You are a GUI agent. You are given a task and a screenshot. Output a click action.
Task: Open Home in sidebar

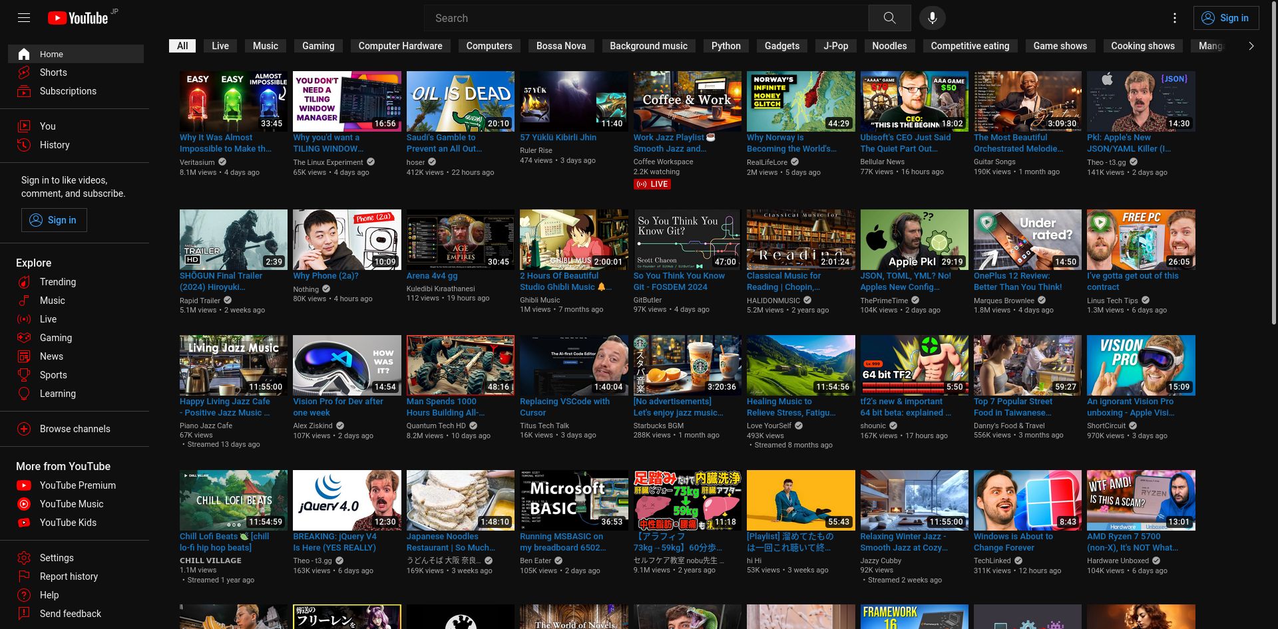[76, 54]
